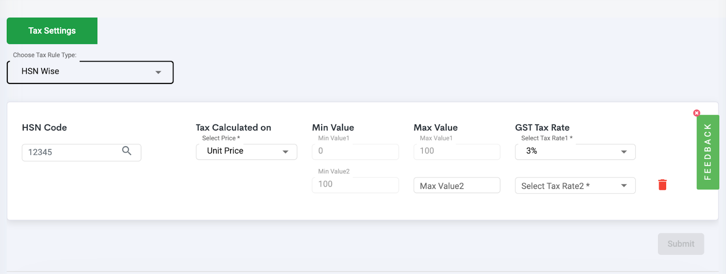Click the GST Tax Rate heading
726x274 pixels.
[542, 128]
